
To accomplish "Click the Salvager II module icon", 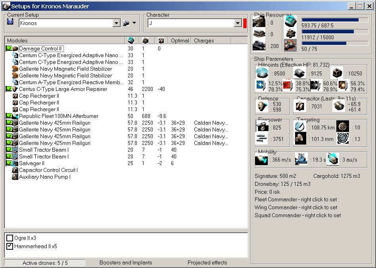I will (x=15, y=163).
